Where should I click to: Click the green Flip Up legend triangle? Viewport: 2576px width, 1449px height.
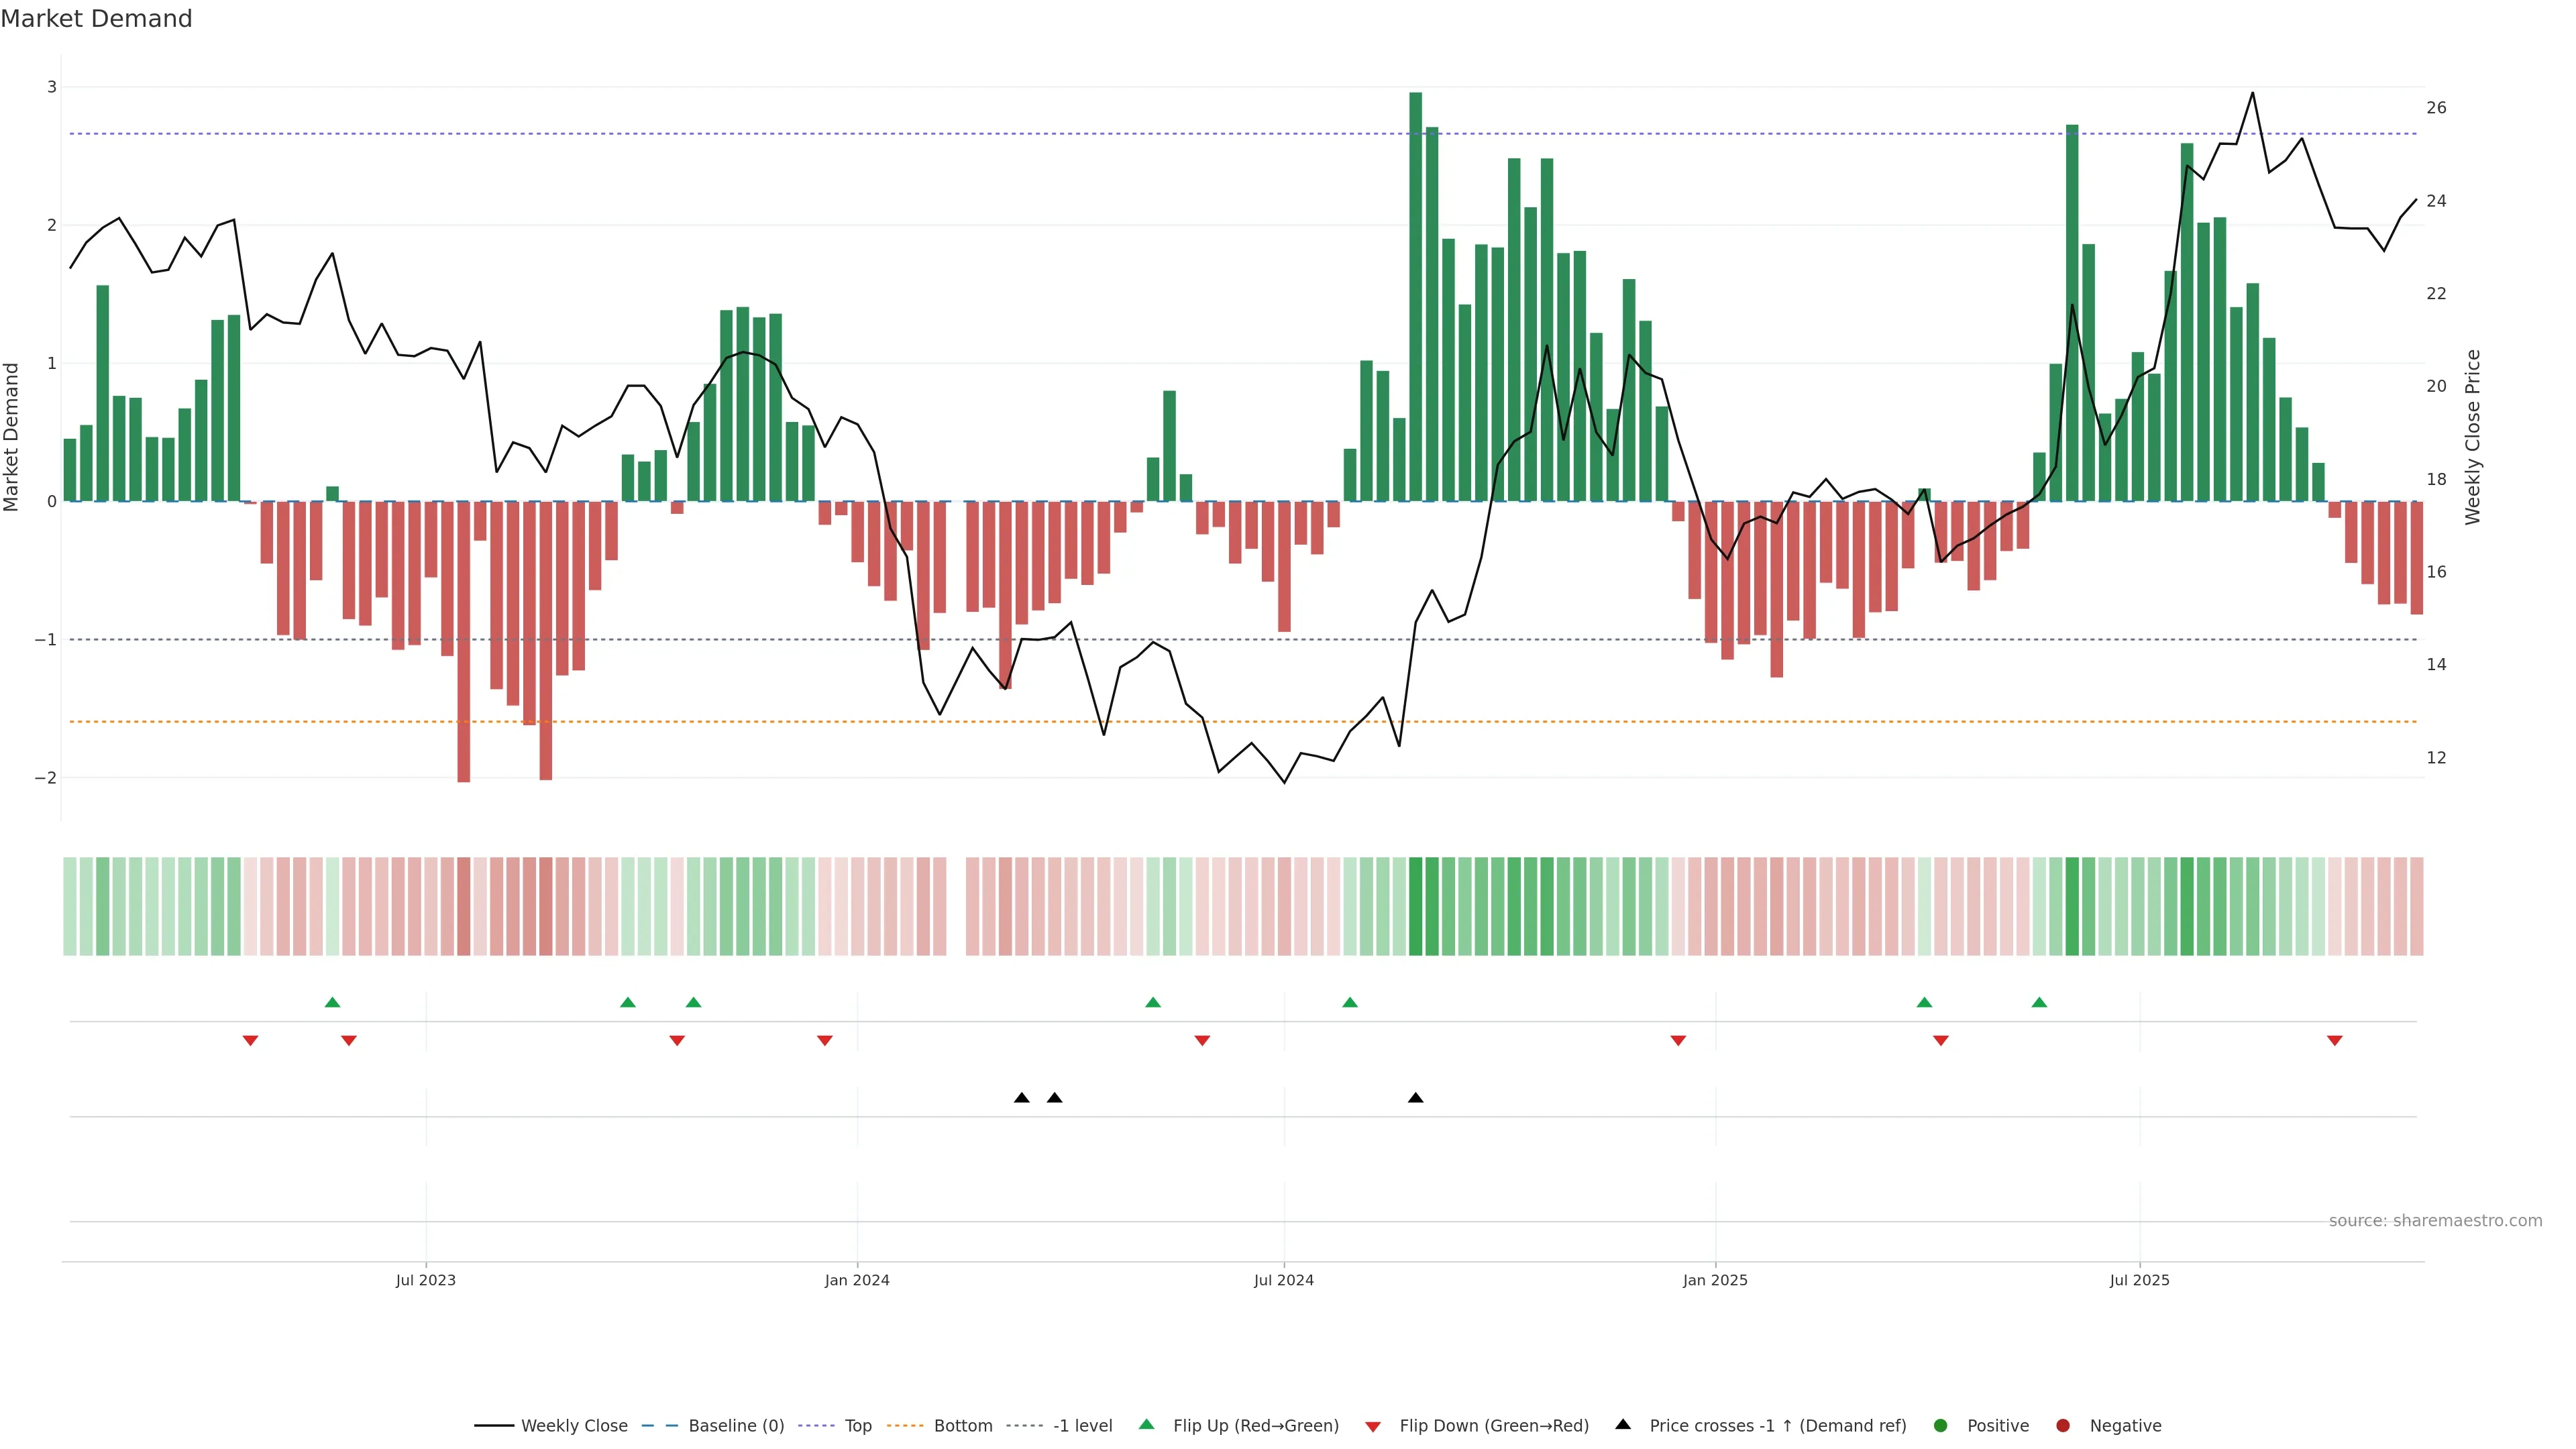click(1147, 1424)
